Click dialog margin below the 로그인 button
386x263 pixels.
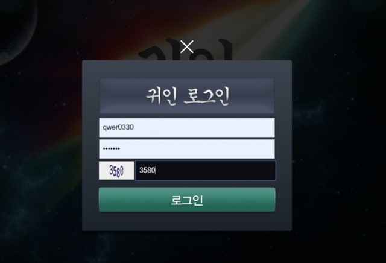tap(187, 221)
